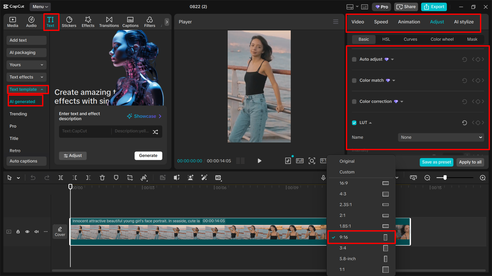The height and width of the screenshot is (276, 492).
Task: Click Save as preset
Action: [x=436, y=162]
